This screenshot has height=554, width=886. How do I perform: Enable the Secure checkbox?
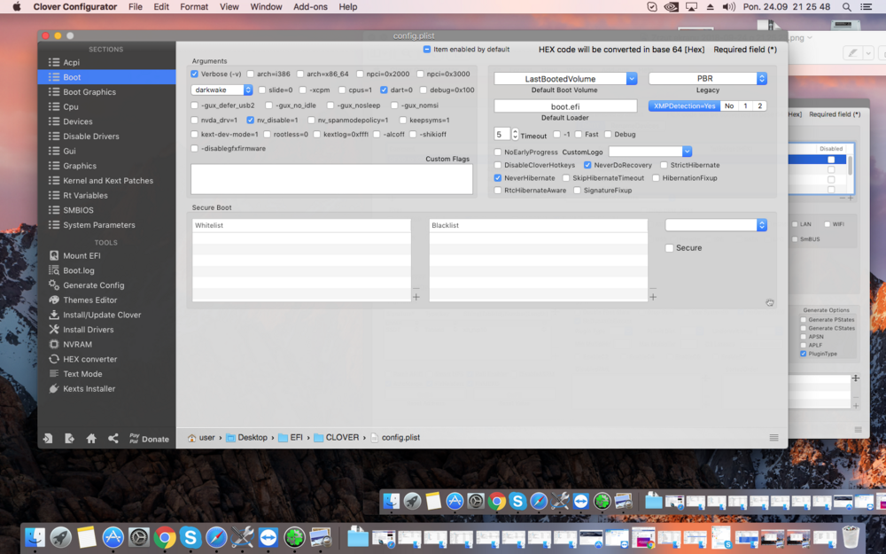point(670,248)
